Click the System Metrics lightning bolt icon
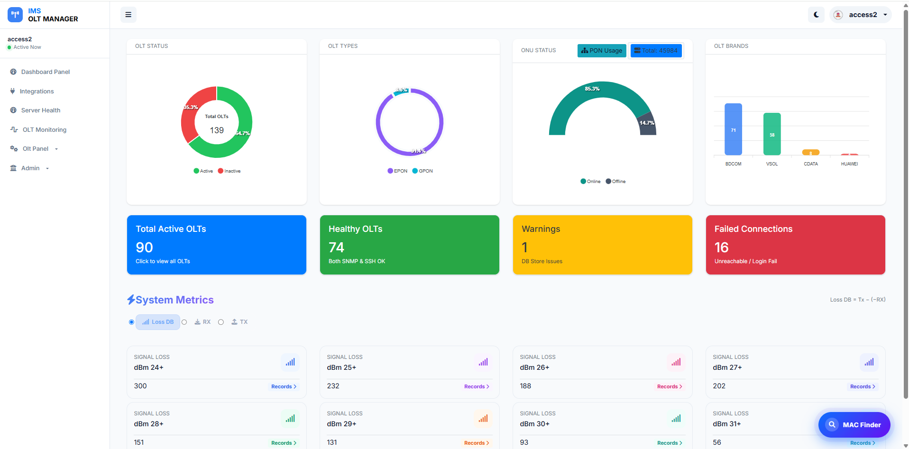Screen dimensions: 909x449 pos(131,300)
